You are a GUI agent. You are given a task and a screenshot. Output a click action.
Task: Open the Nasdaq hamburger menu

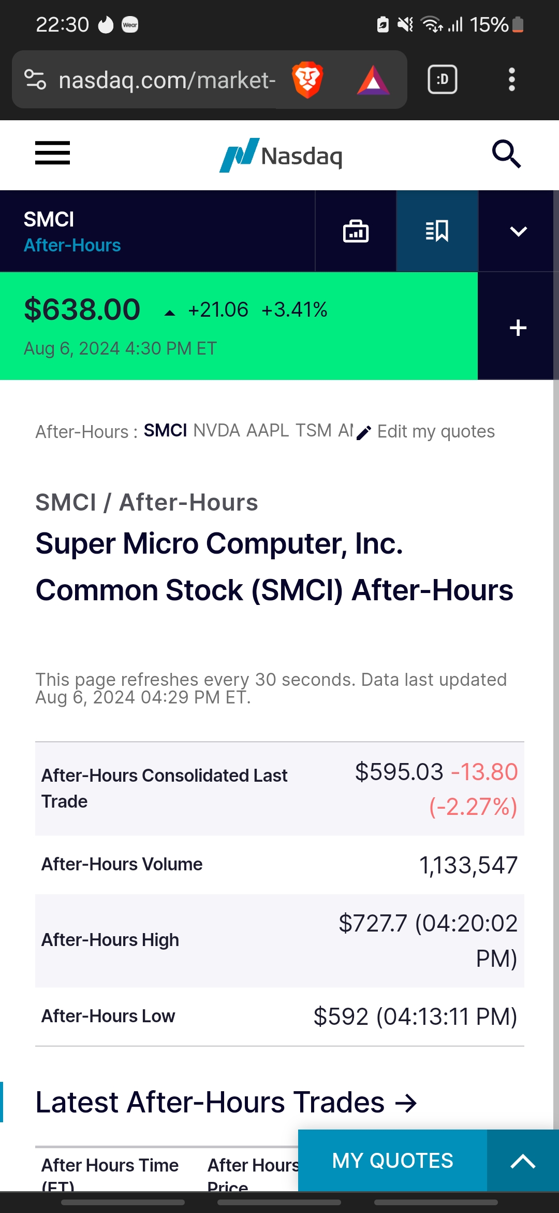[52, 153]
